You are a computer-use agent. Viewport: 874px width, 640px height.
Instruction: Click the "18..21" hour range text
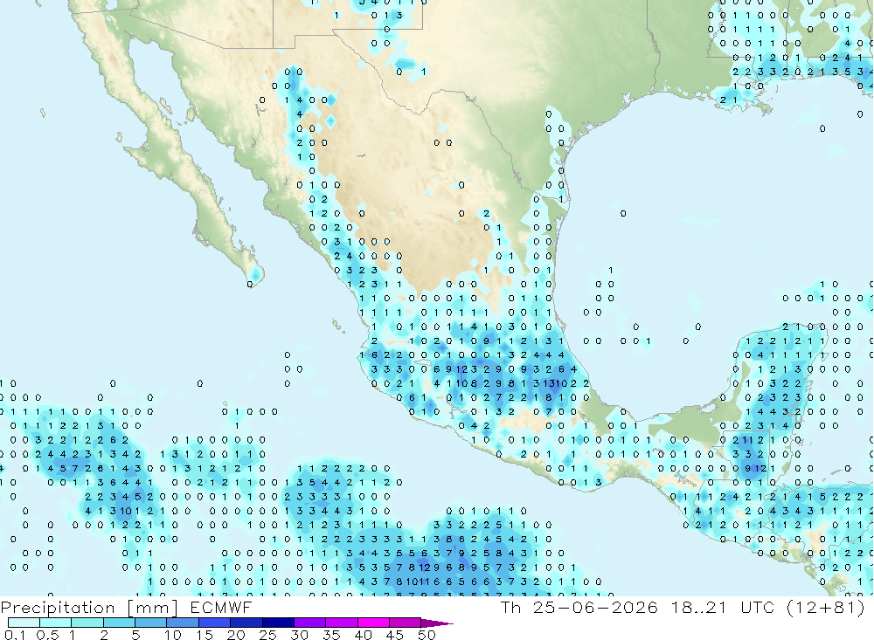coord(699,607)
